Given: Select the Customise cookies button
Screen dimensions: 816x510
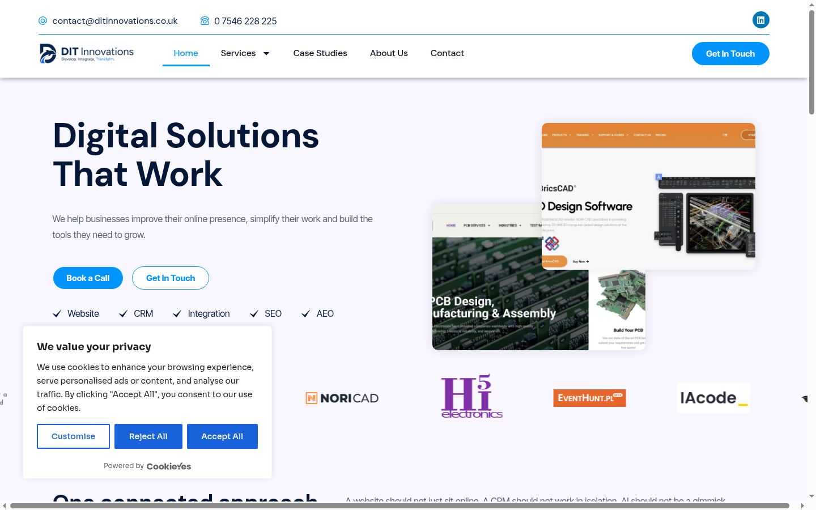Looking at the screenshot, I should coord(74,436).
